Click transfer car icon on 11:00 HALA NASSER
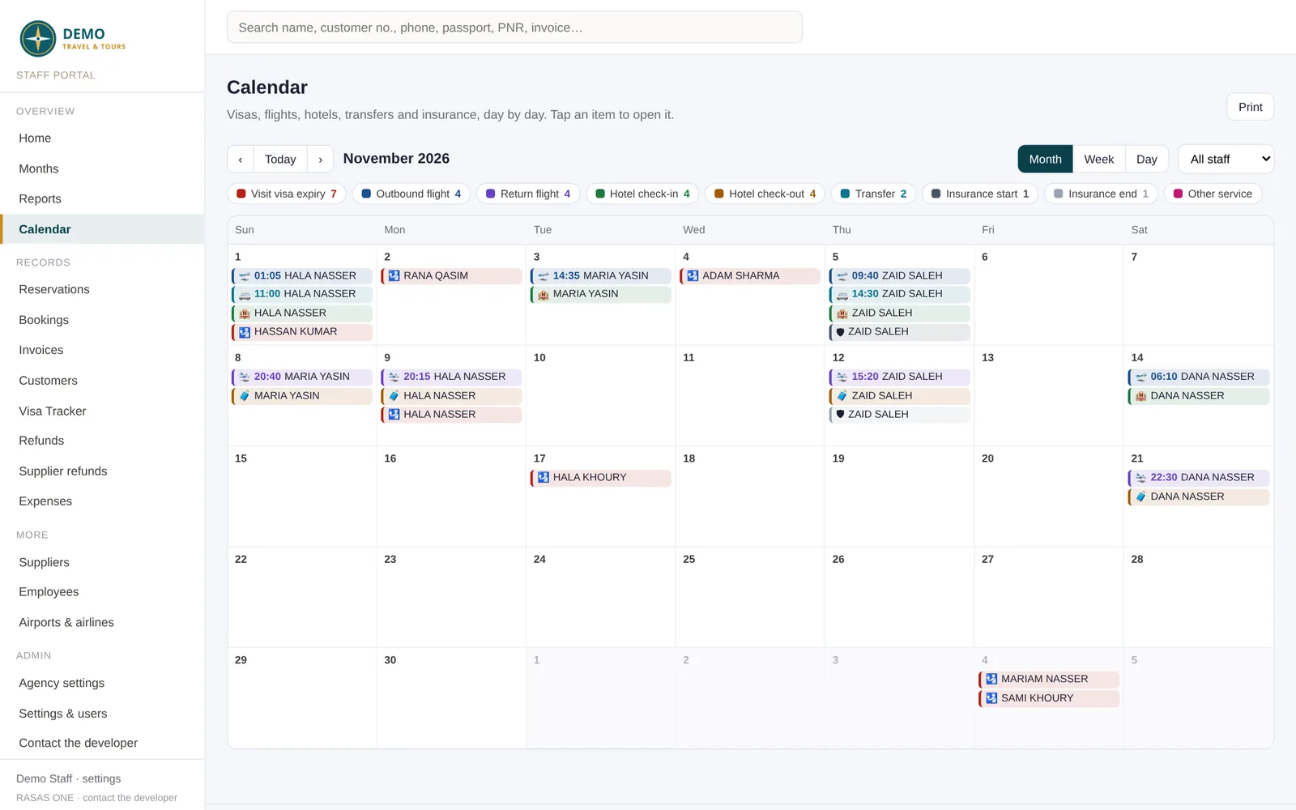Viewport: 1296px width, 810px height. tap(245, 295)
